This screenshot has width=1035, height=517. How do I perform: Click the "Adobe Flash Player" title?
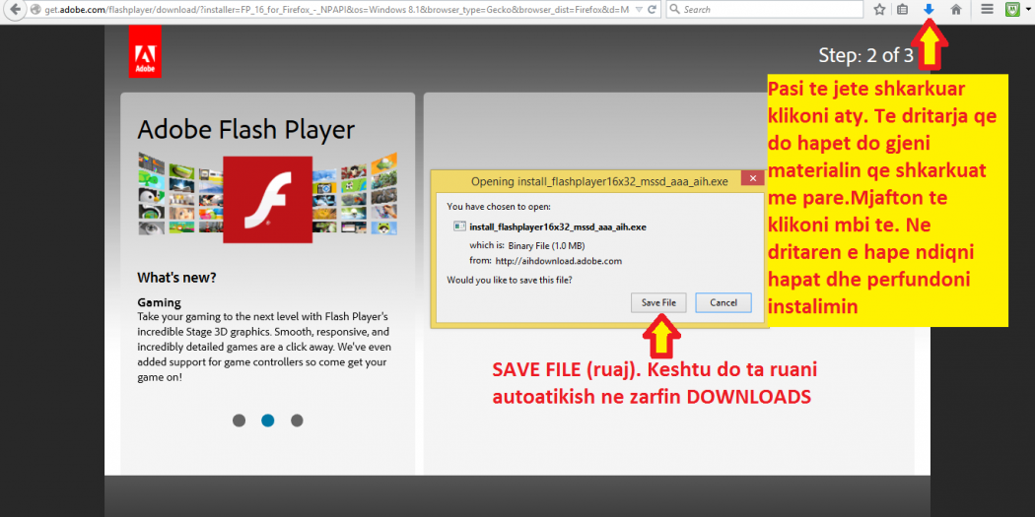pyautogui.click(x=246, y=129)
